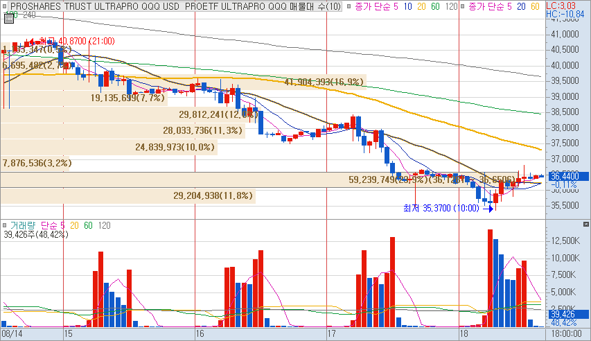Select the orange 20 volume average label
The image size is (591, 341).
point(74,225)
